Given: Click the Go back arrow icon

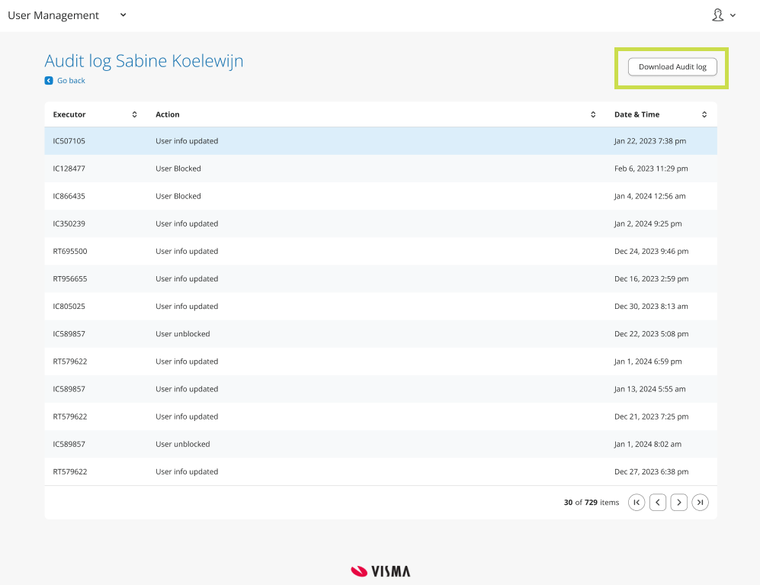Looking at the screenshot, I should coord(49,81).
